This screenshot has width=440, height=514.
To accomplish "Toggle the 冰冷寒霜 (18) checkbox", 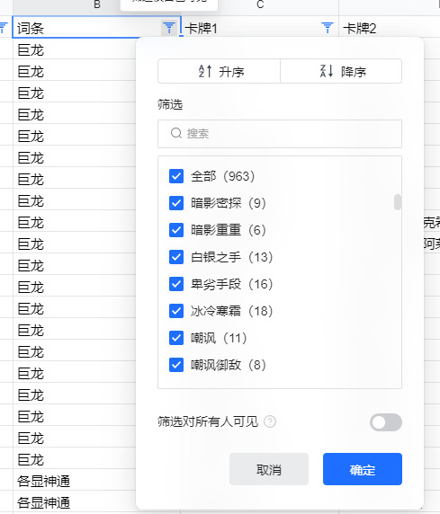I will click(x=176, y=311).
